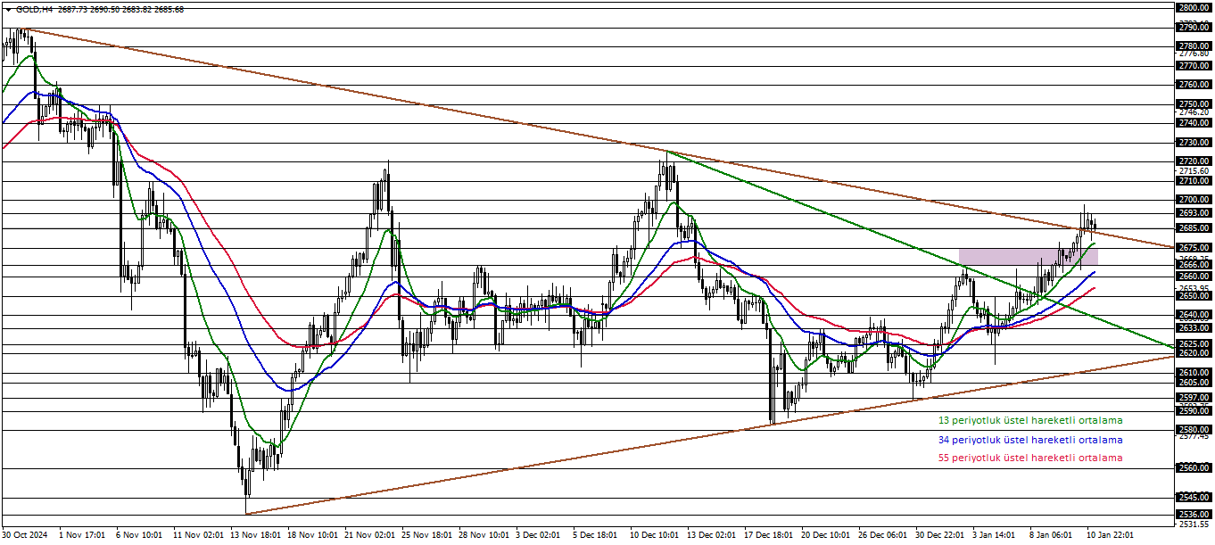This screenshot has height=545, width=1215.
Task: Click the blue '34 periyotluk üstel hareketli ortalama' label
Action: pyautogui.click(x=1030, y=440)
